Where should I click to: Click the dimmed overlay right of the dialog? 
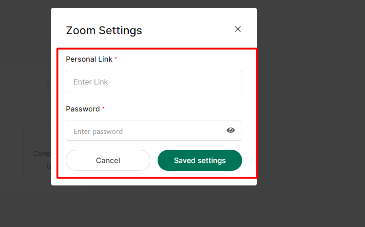311,114
